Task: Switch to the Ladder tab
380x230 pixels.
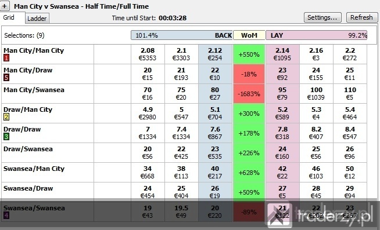Action: pyautogui.click(x=37, y=19)
